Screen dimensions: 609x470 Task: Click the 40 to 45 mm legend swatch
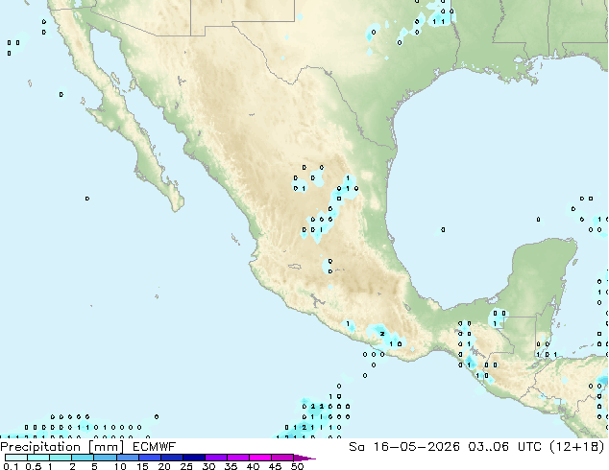[x=260, y=458]
